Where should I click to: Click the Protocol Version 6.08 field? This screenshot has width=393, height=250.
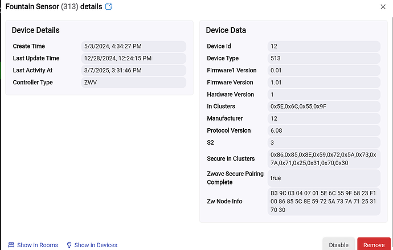coord(324,130)
